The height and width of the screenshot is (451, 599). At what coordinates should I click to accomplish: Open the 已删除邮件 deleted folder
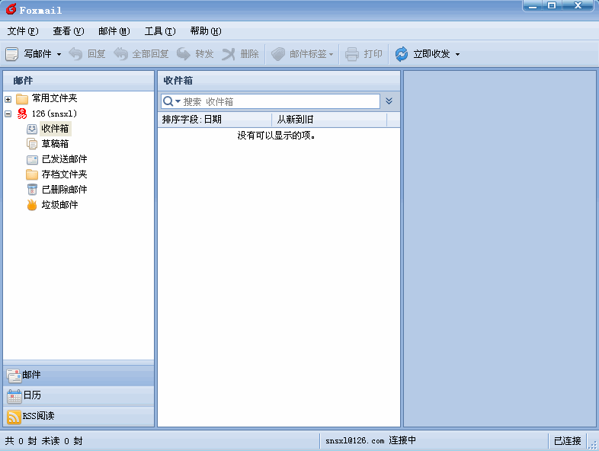tap(64, 190)
